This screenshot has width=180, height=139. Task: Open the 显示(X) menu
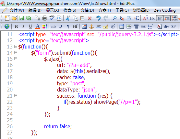tap(53, 10)
